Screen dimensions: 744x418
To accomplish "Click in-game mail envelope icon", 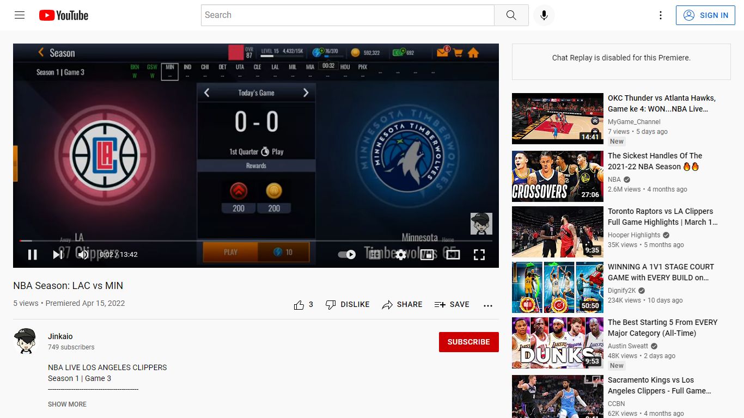I will [442, 52].
